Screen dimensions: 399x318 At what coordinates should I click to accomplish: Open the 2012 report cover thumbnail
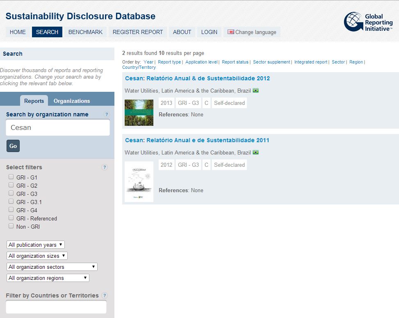pos(139,113)
